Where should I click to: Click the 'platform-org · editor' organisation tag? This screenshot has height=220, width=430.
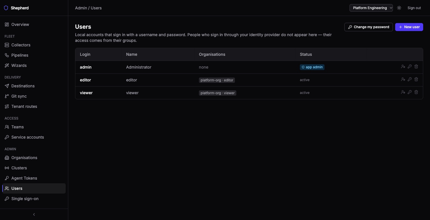[217, 80]
